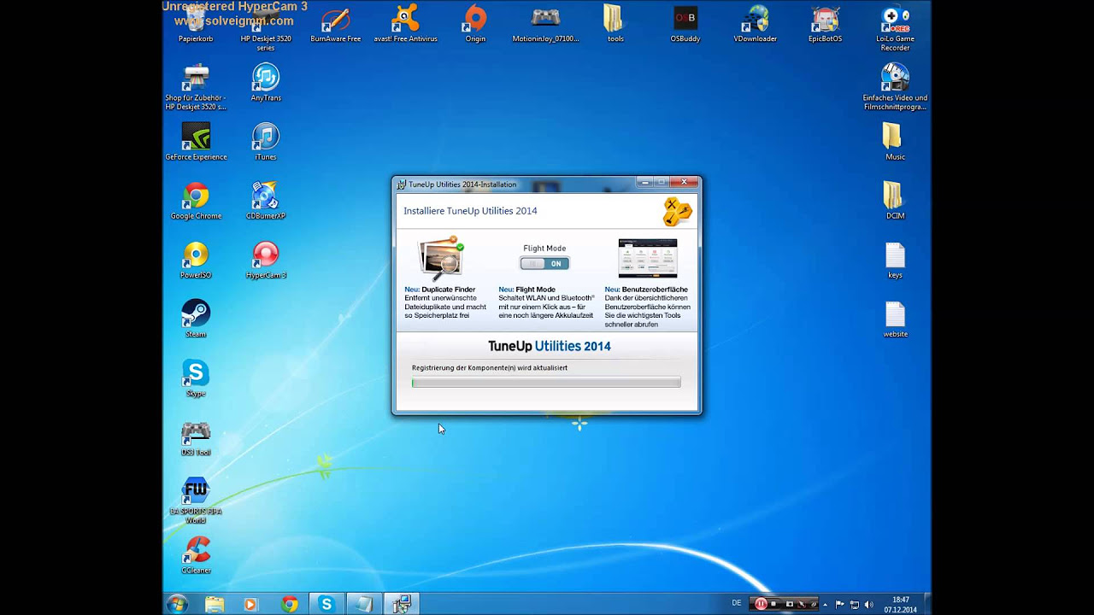The width and height of the screenshot is (1094, 615).
Task: Launch OSBuddy desktop shortcut
Action: (x=685, y=24)
